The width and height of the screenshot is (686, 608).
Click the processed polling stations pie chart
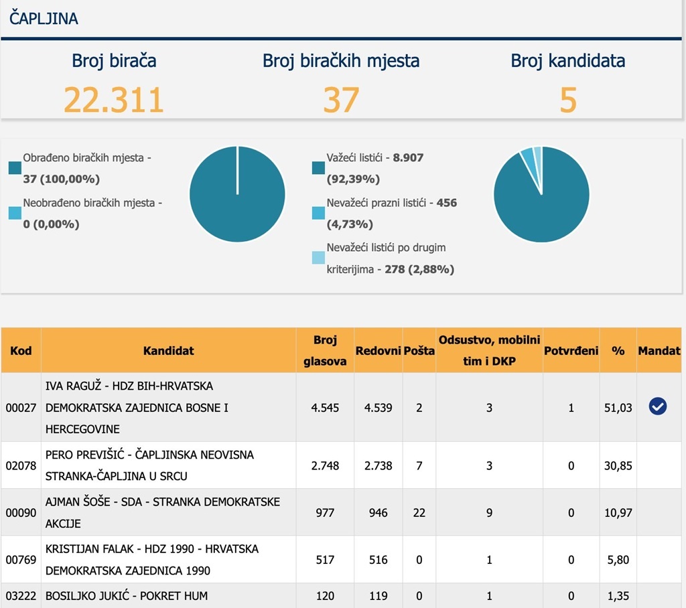pyautogui.click(x=237, y=194)
